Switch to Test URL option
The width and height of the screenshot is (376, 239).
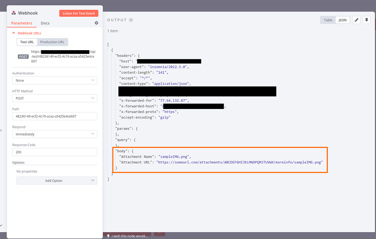coord(27,42)
